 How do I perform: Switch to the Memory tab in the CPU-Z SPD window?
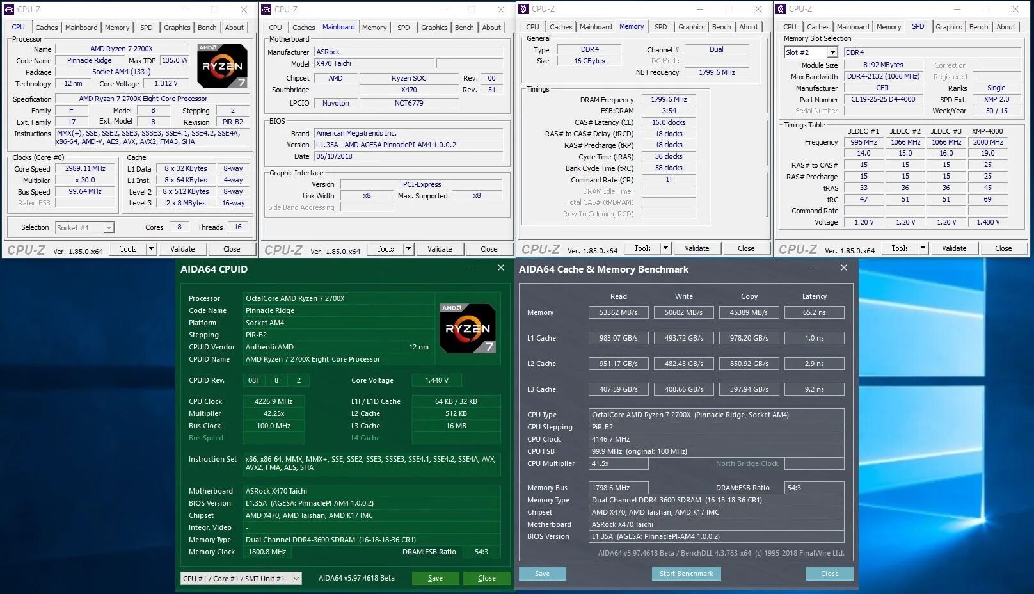tap(888, 27)
